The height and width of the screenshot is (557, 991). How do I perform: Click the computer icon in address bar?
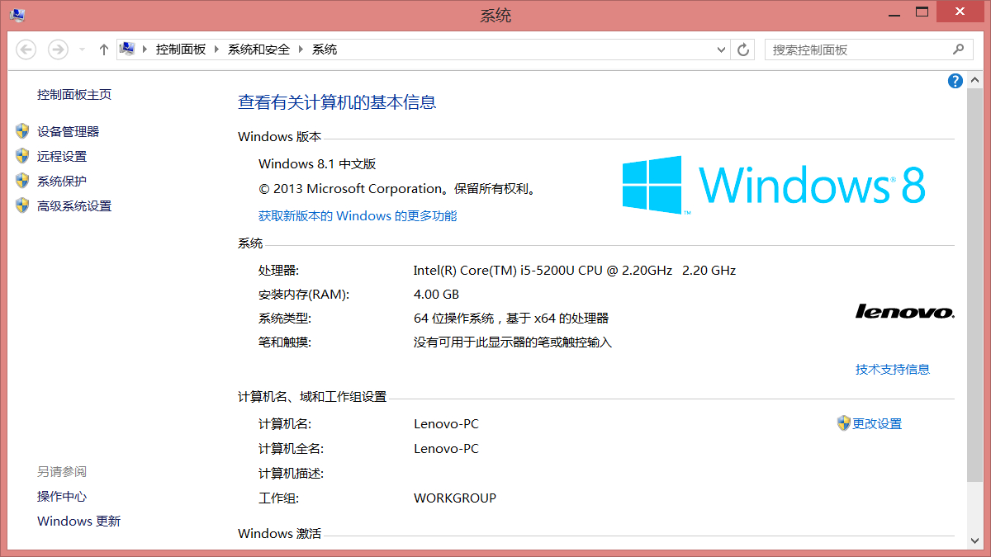pos(127,49)
